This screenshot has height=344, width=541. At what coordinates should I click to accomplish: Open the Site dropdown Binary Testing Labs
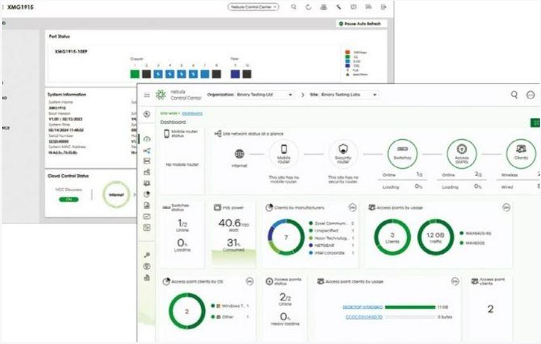tap(349, 95)
